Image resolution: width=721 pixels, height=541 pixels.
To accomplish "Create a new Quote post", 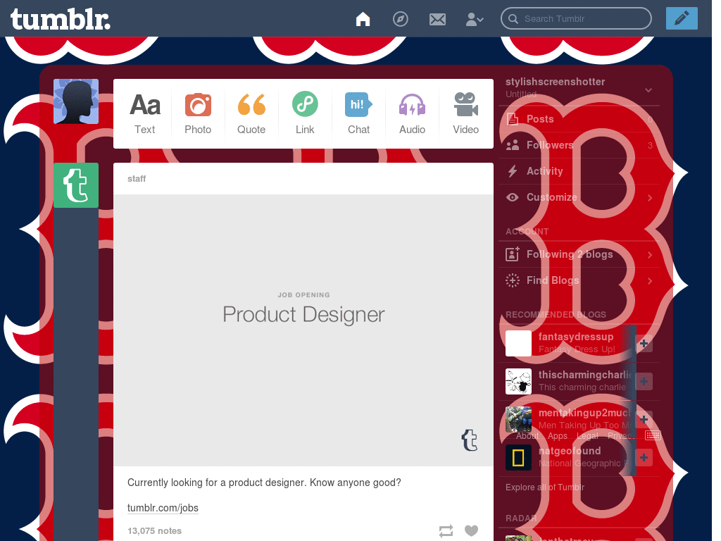I will [x=251, y=113].
